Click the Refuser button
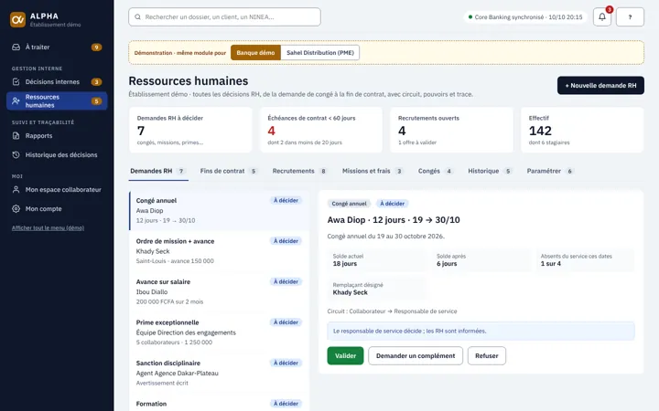 pyautogui.click(x=487, y=355)
